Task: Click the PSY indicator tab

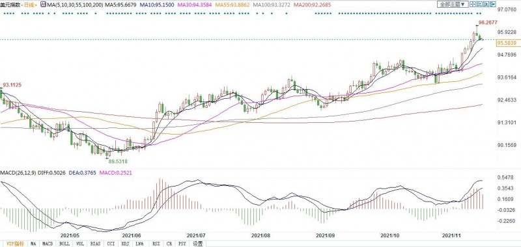Action: [182, 244]
